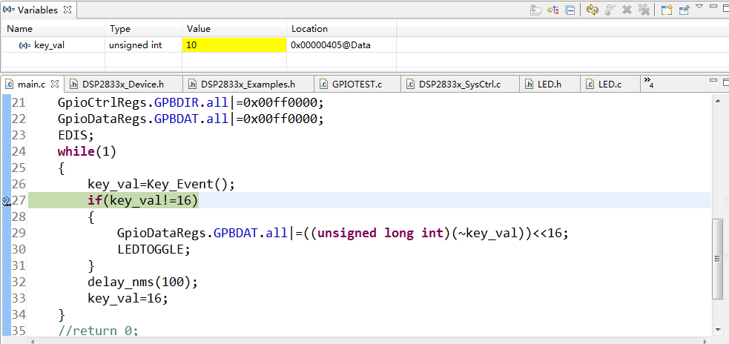Screen dimensions: 729x344
Task: Click the yellow Refresh arrows icon
Action: [x=592, y=10]
